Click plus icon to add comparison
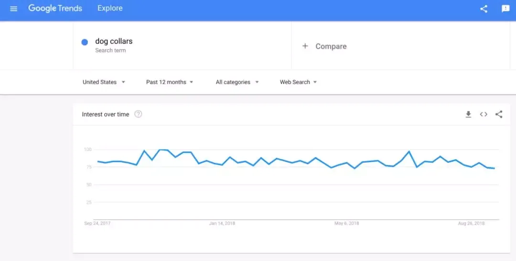The width and height of the screenshot is (516, 261). [305, 46]
